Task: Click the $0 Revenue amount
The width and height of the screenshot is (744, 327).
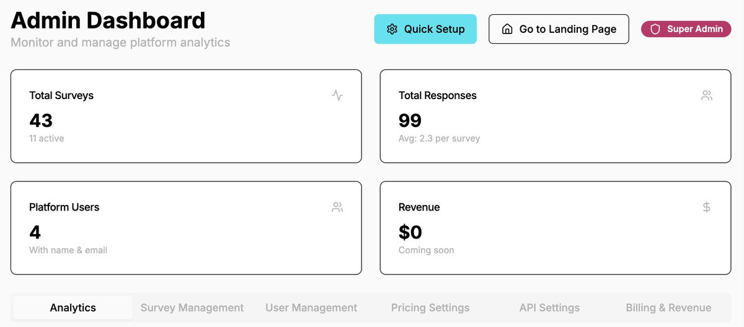Action: click(410, 232)
